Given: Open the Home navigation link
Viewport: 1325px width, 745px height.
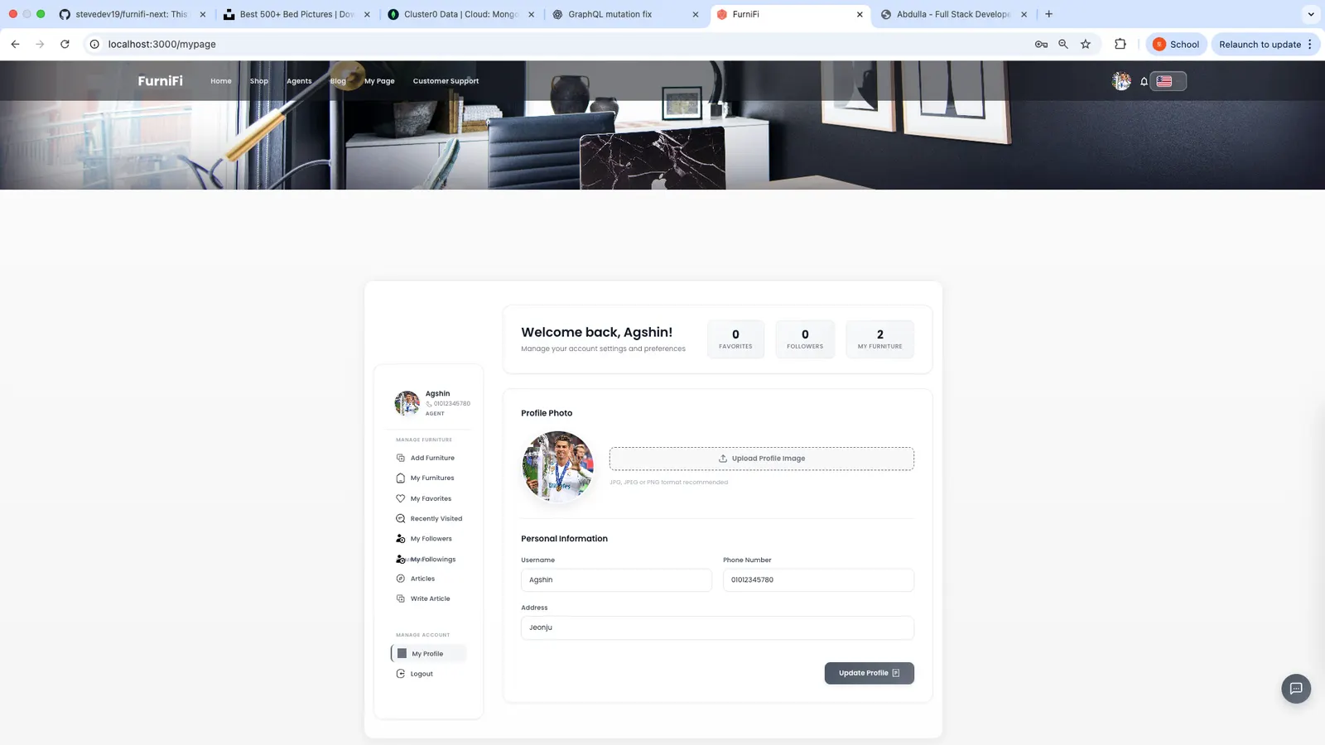Looking at the screenshot, I should (221, 81).
